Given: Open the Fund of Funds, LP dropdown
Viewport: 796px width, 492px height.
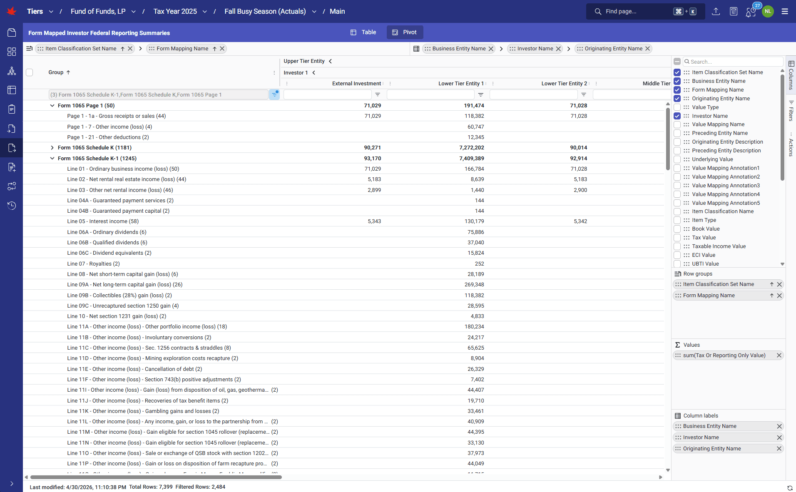Looking at the screenshot, I should (x=133, y=12).
